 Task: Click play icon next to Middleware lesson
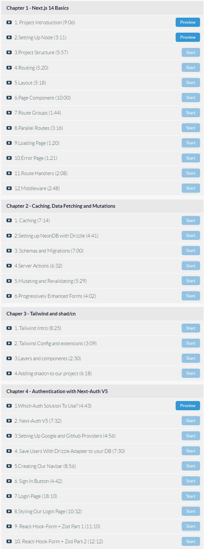tap(9, 188)
